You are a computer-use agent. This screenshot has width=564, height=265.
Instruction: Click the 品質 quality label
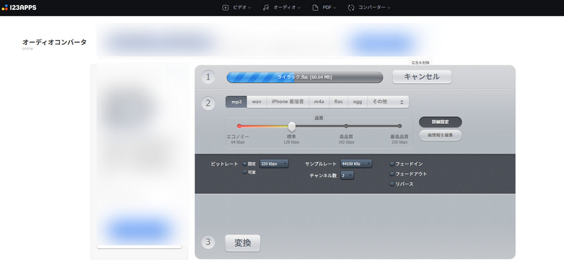pos(319,118)
